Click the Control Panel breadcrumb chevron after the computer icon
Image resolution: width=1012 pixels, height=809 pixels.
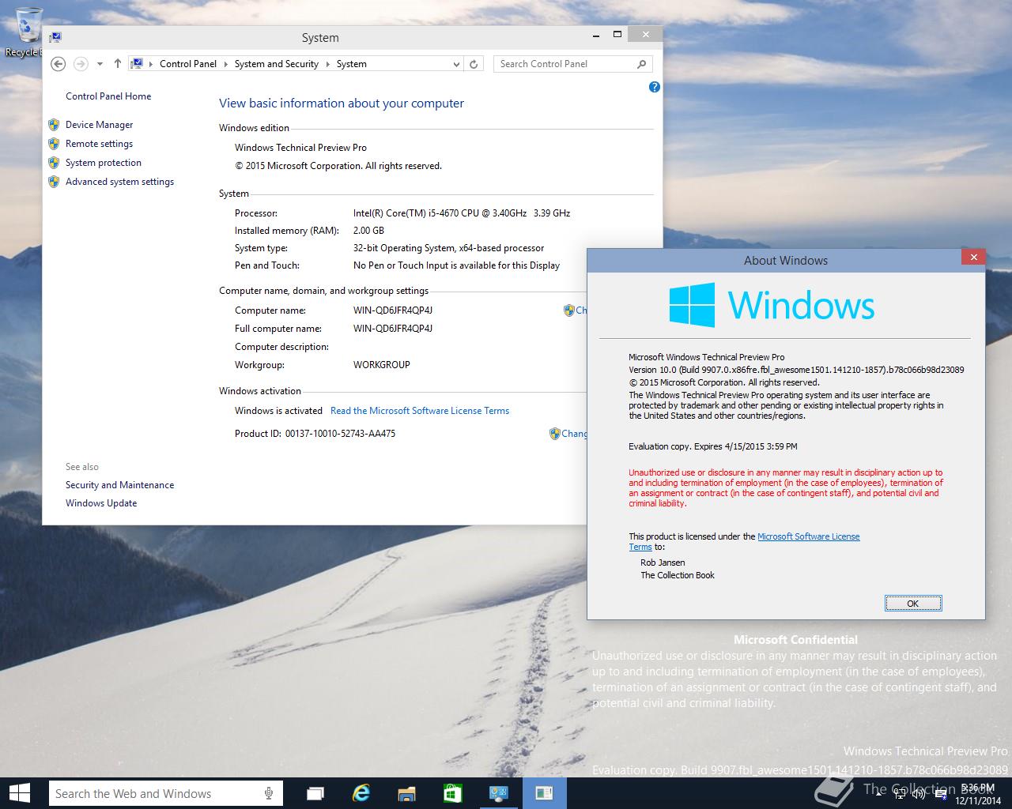coord(151,64)
